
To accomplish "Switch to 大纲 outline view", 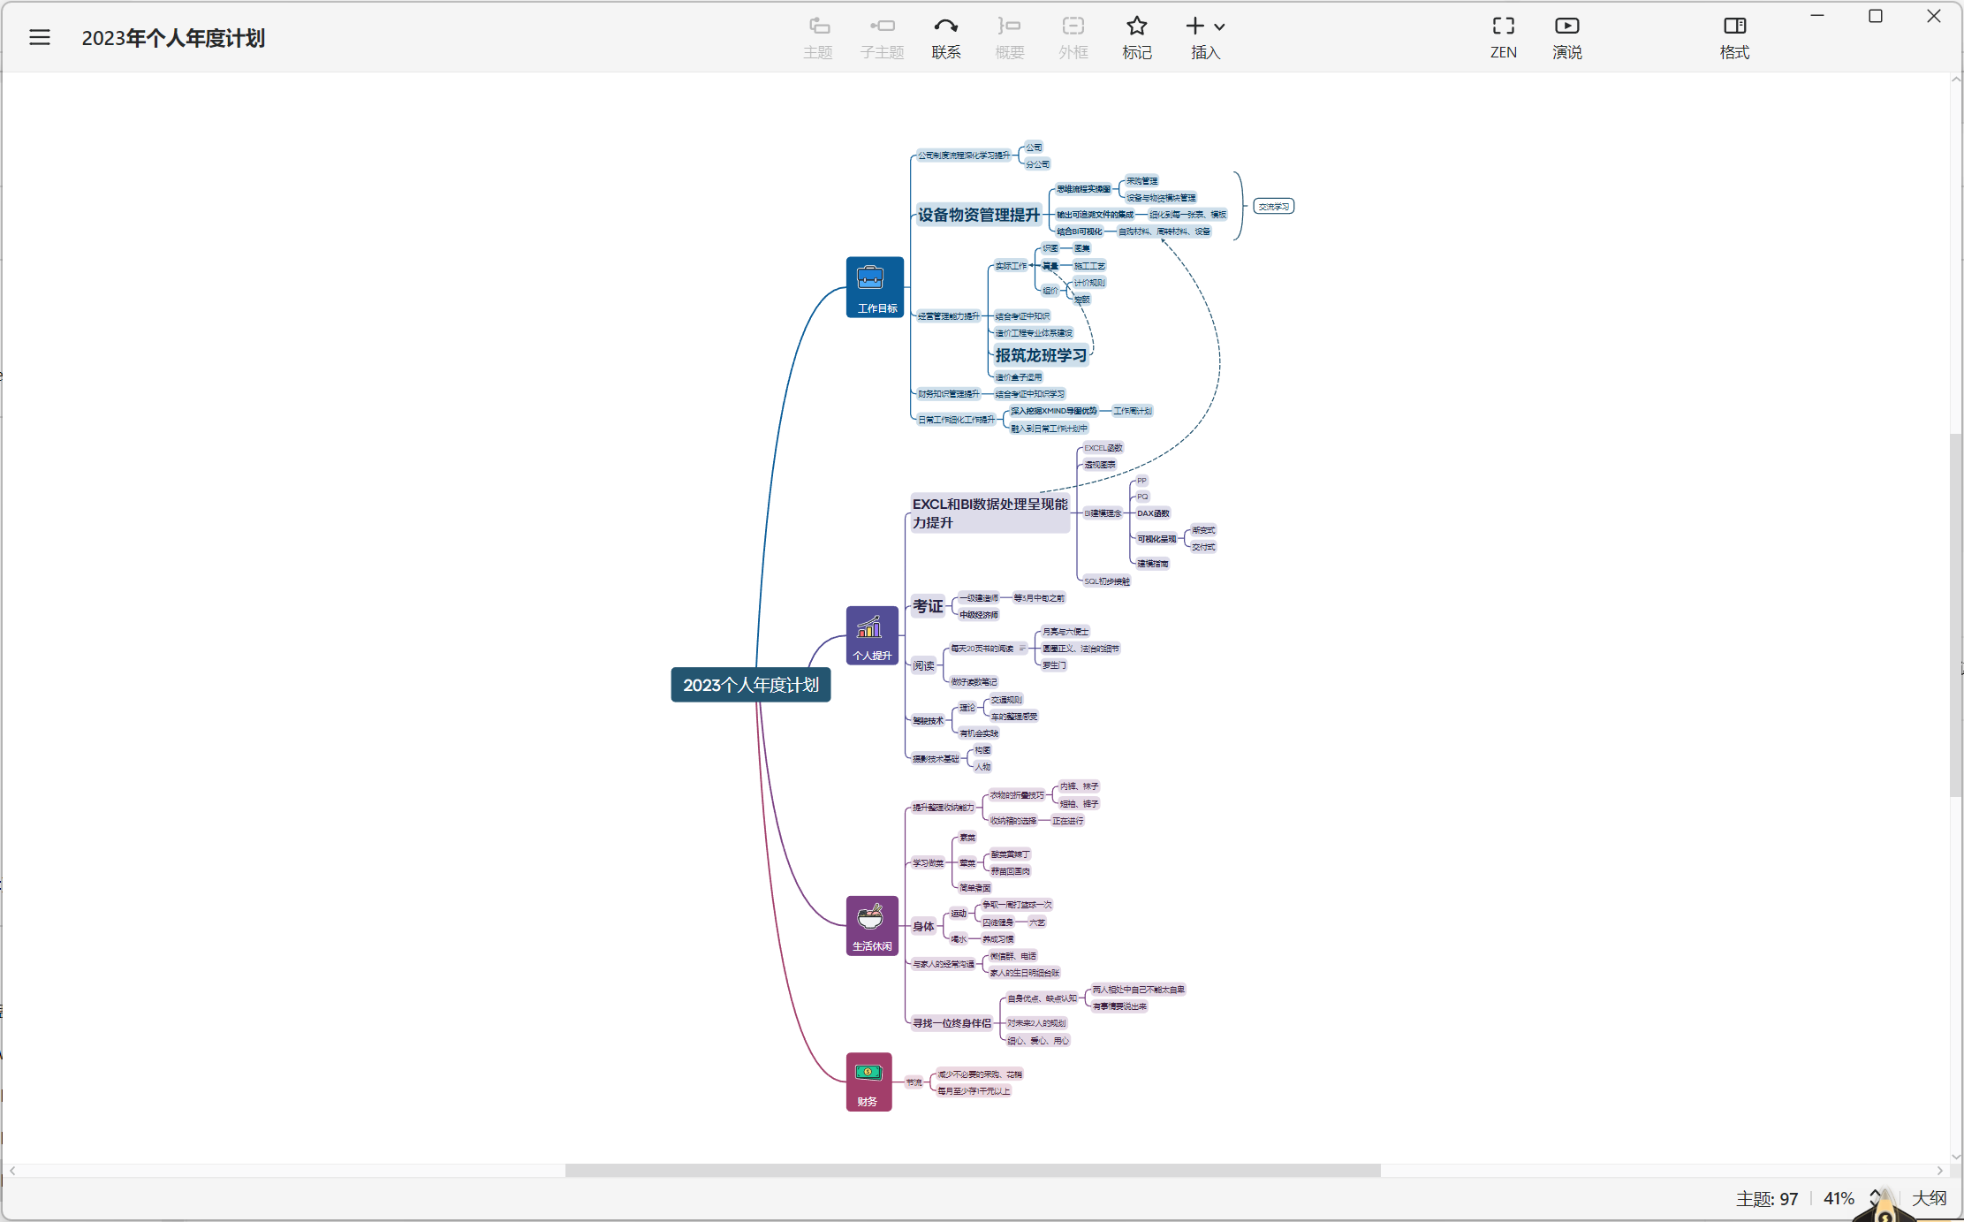I will tap(1929, 1198).
